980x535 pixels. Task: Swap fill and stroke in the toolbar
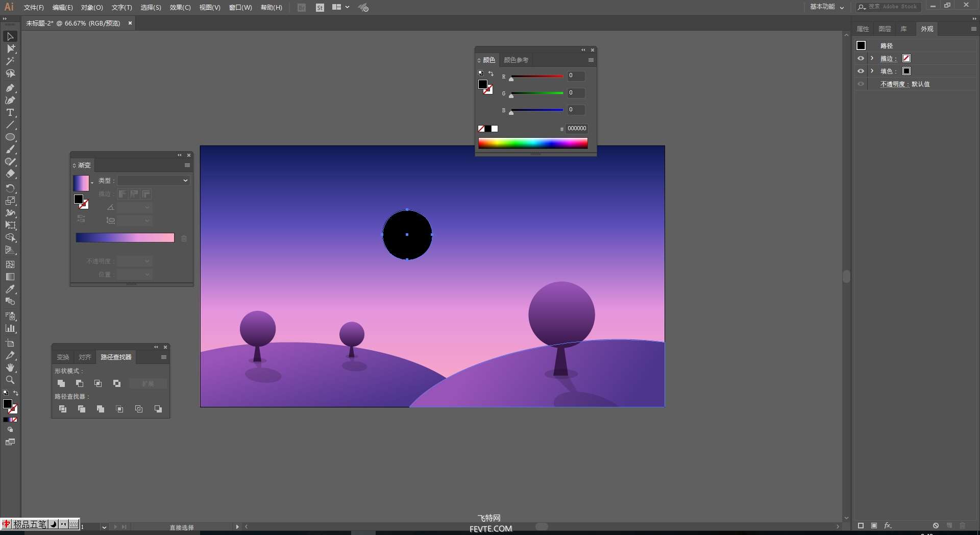click(16, 393)
